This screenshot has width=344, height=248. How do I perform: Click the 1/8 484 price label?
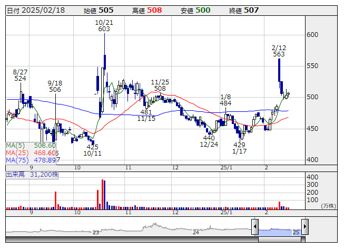tap(225, 100)
